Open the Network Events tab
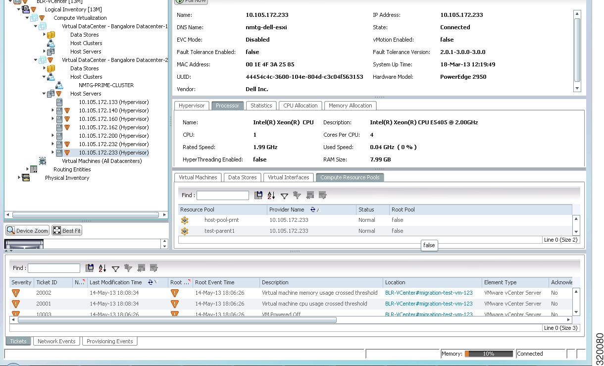The width and height of the screenshot is (604, 366). (57, 341)
